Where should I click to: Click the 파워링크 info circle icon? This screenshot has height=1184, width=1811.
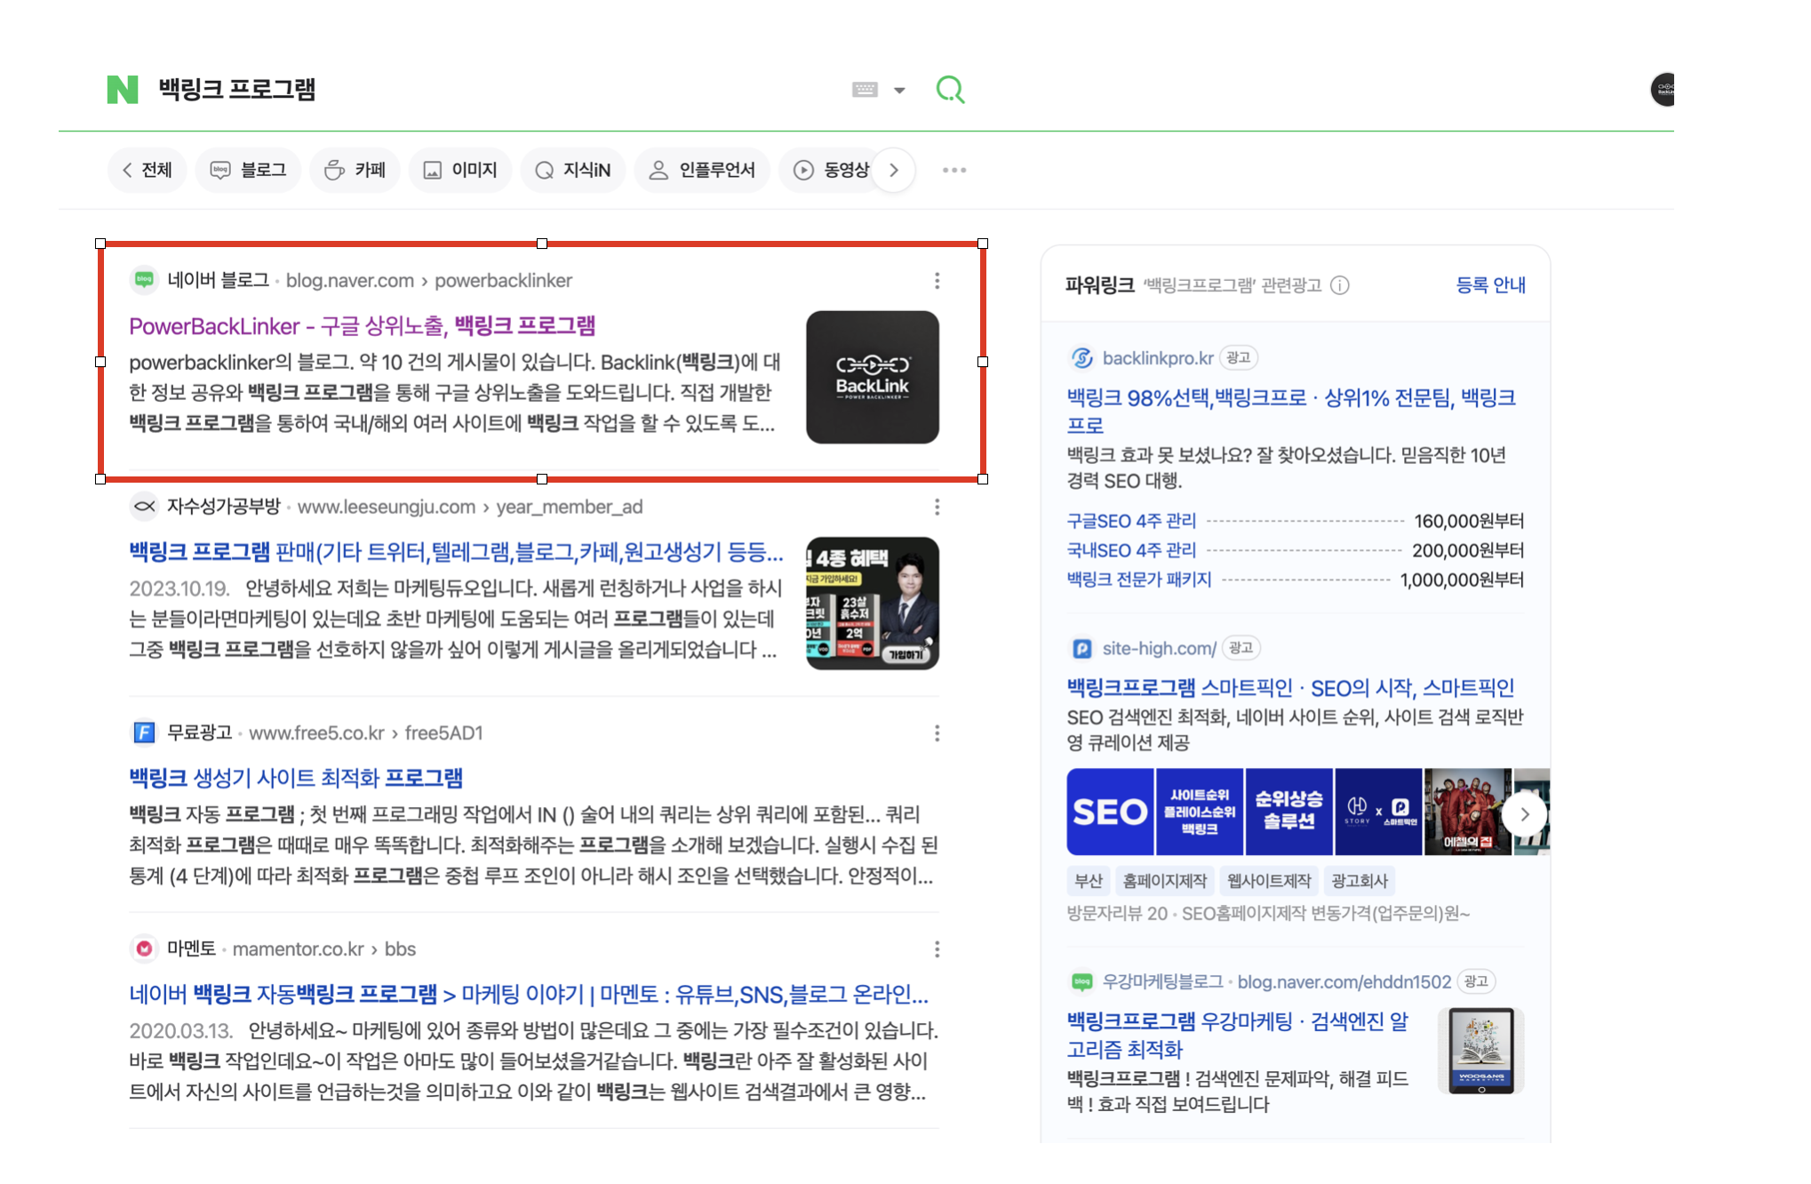point(1340,285)
